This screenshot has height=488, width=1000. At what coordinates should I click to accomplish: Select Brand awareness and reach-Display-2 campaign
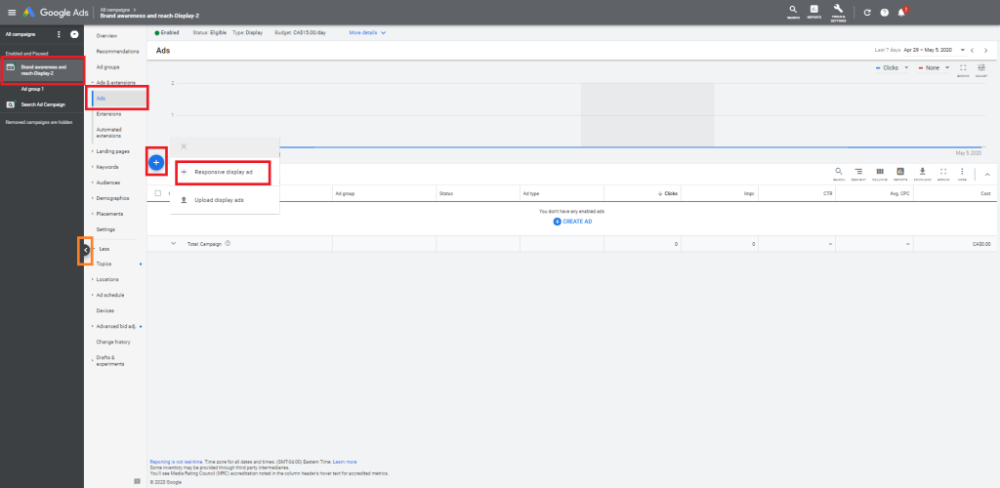point(42,70)
